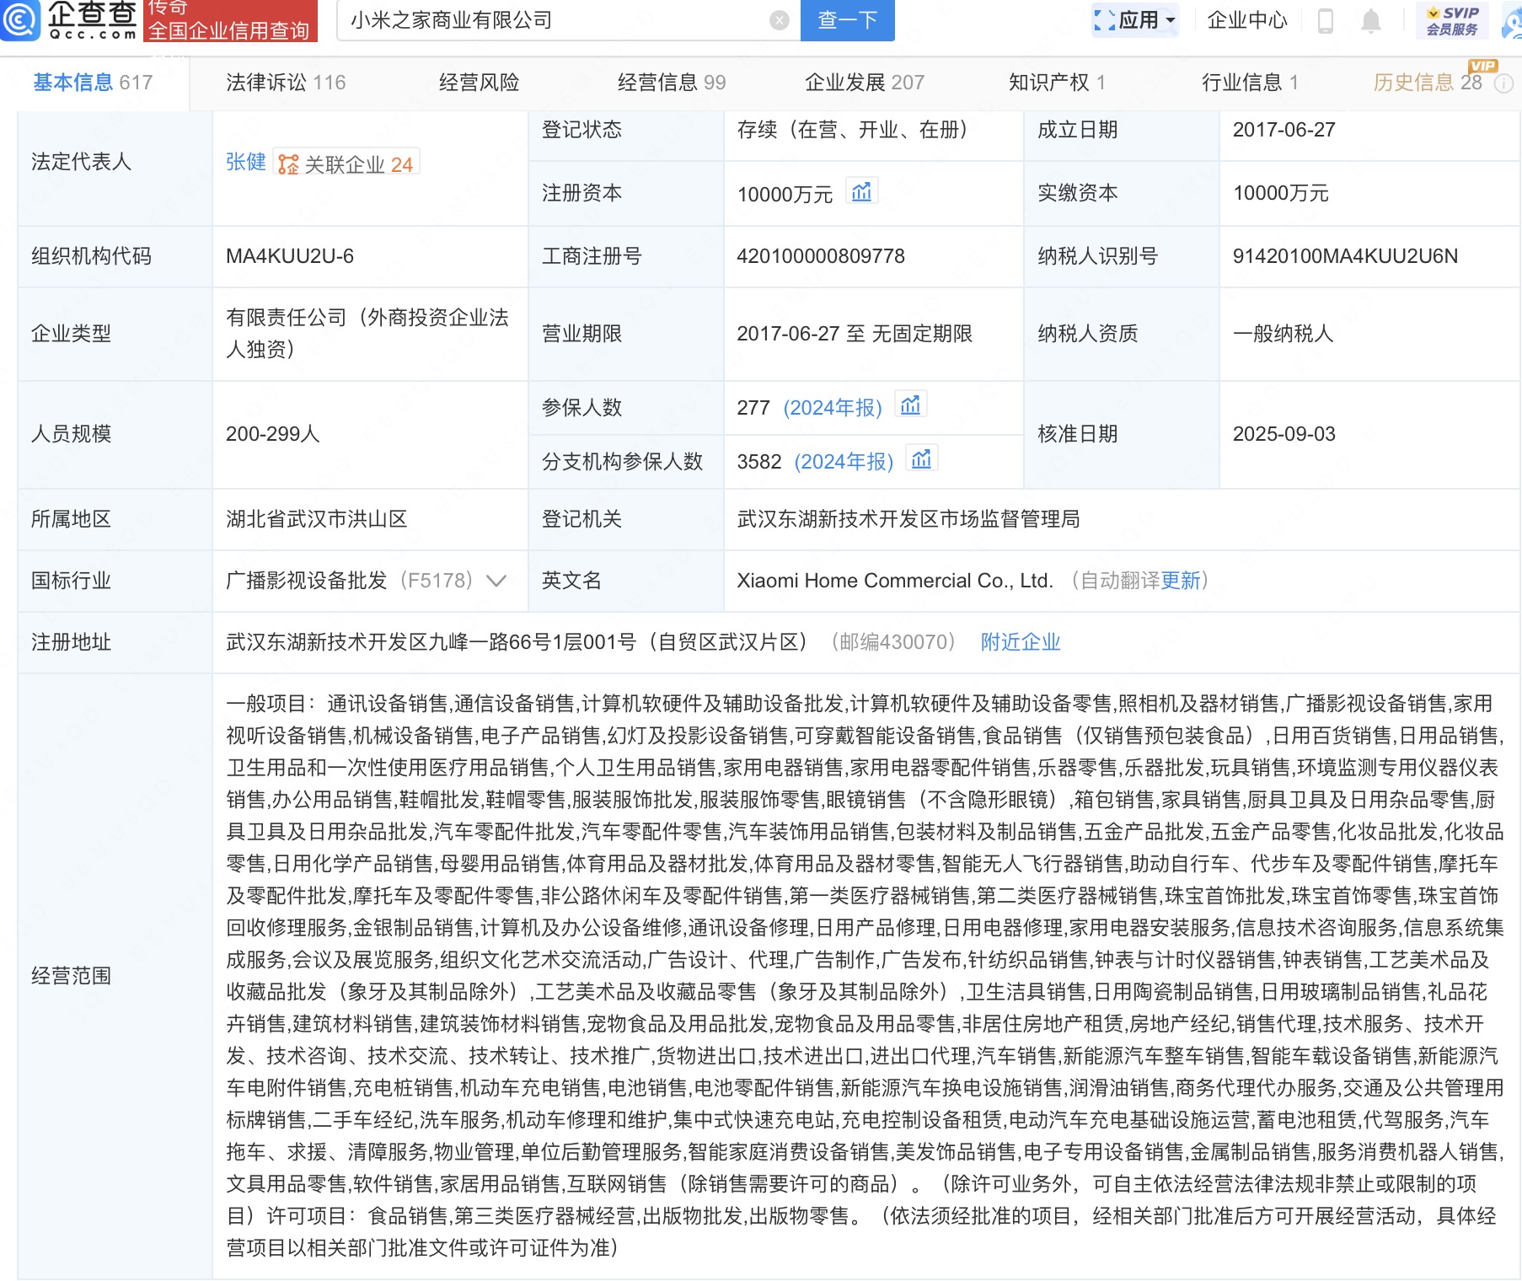This screenshot has height=1281, width=1522.
Task: Click 实缴资本 value 10000万元
Action: pyautogui.click(x=1281, y=193)
